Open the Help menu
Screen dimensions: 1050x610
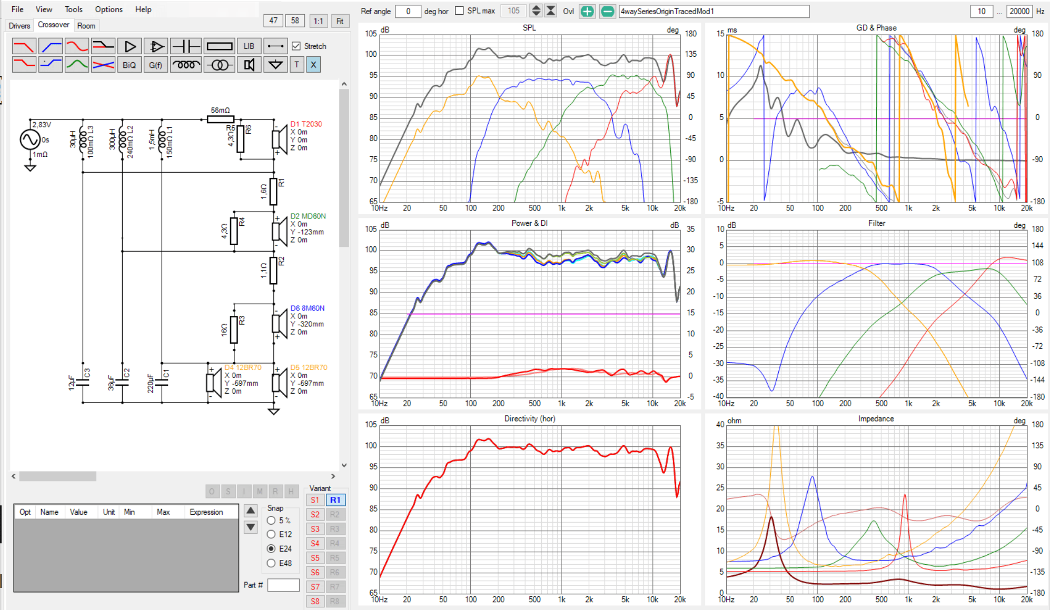coord(143,9)
